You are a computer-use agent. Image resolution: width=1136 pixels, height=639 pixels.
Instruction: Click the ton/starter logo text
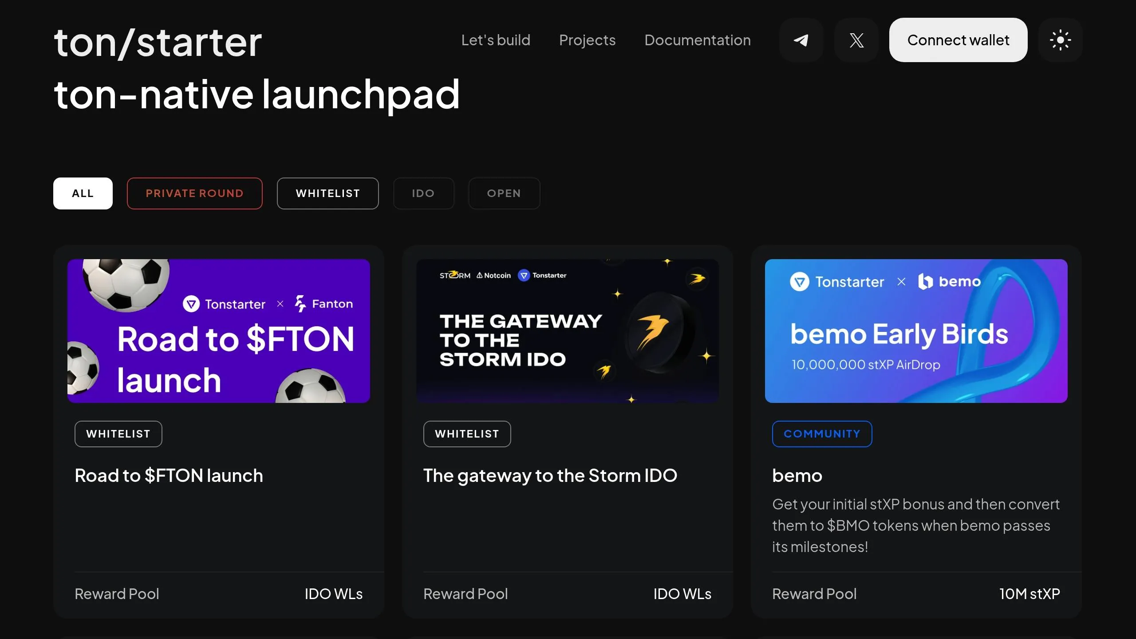(158, 42)
